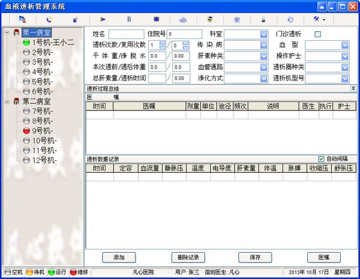Start dialysis with the play icon
Viewport: 360px width, 279px height.
click(103, 19)
